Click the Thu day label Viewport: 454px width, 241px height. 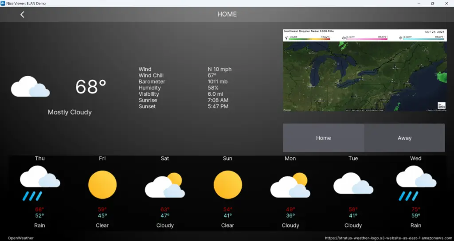point(39,158)
